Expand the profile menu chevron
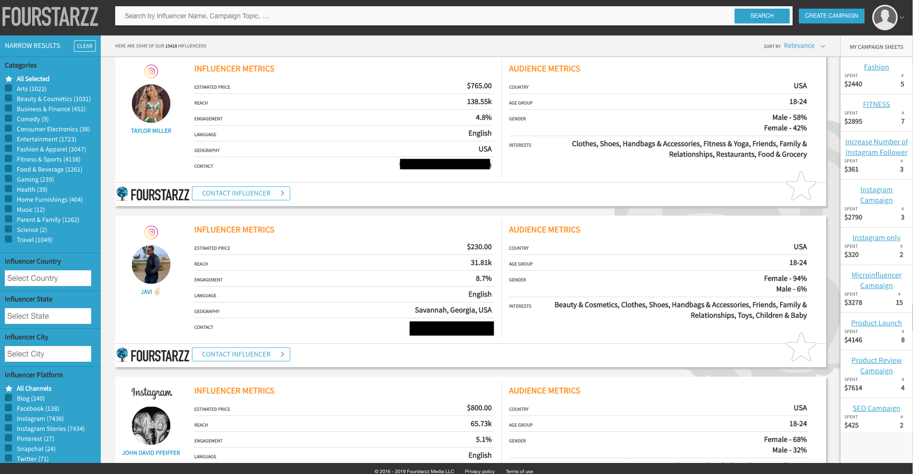This screenshot has height=474, width=913. (902, 18)
